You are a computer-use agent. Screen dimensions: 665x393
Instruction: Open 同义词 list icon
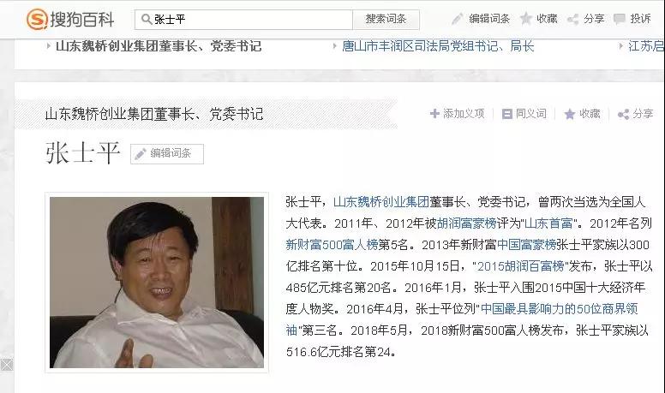pos(506,114)
